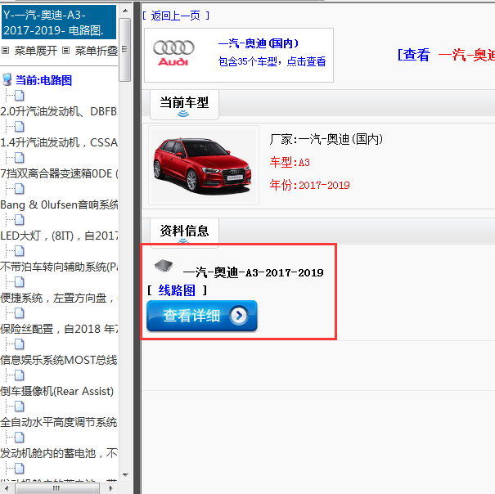Open 发动机舱内的蓄电池 tree item
495x494 pixels.
pos(59,453)
